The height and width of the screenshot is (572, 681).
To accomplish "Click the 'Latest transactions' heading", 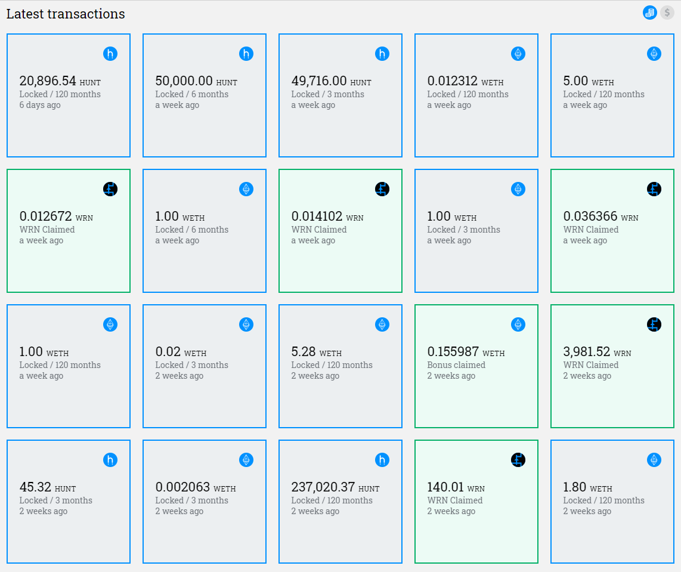I will pos(66,14).
